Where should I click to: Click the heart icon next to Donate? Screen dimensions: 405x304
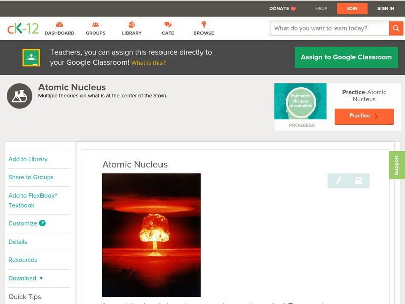point(293,8)
